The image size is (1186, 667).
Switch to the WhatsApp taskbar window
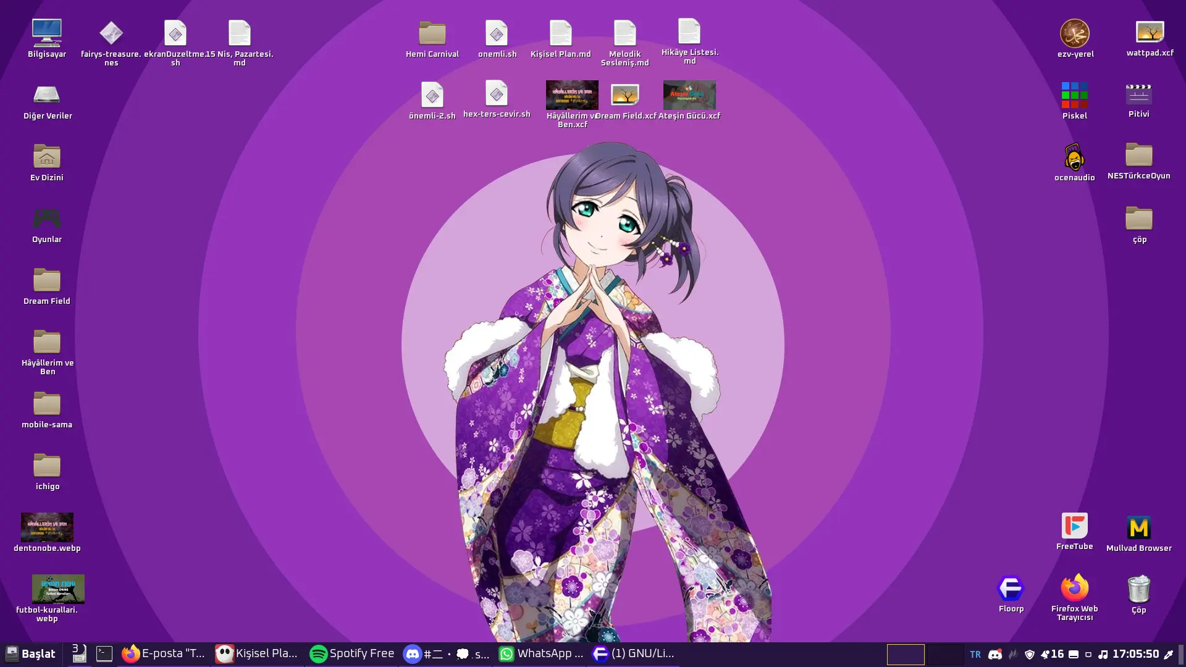pyautogui.click(x=540, y=654)
